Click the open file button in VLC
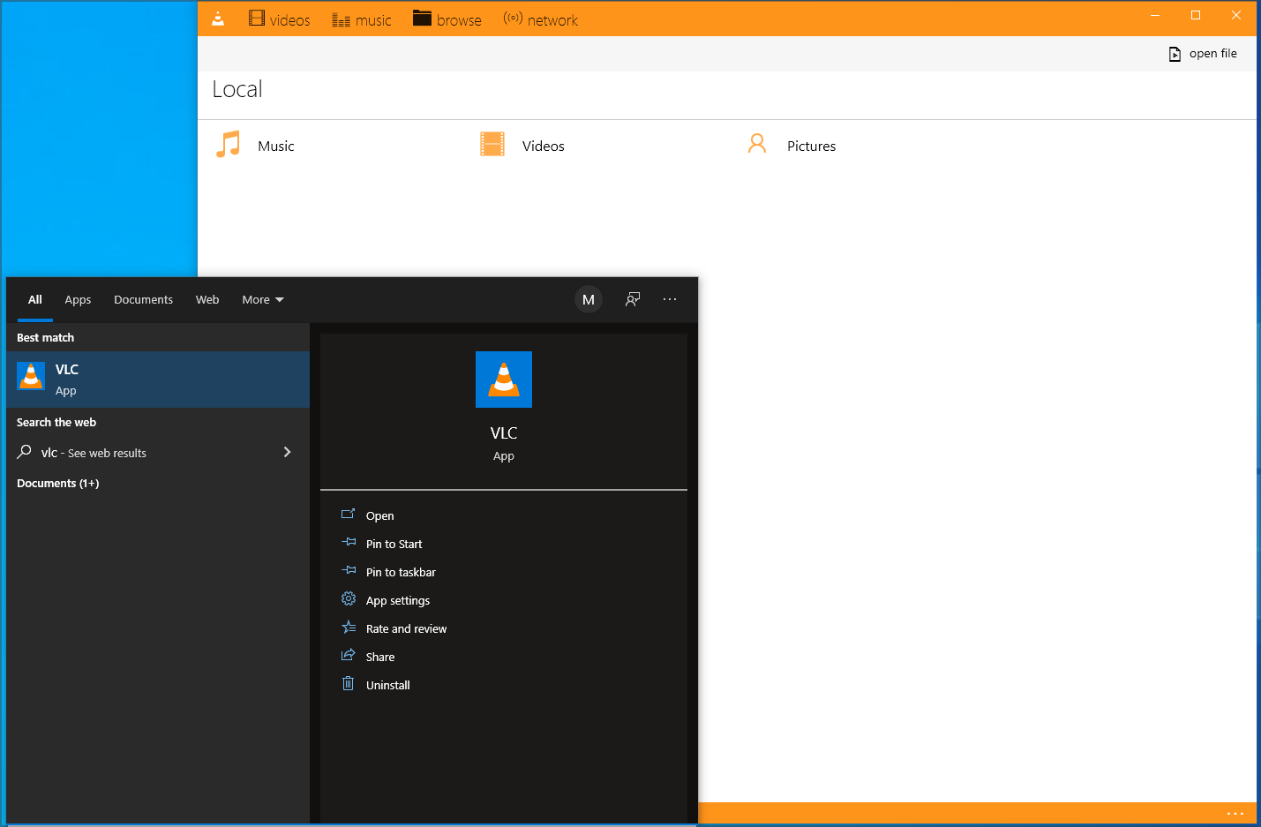1261x827 pixels. [x=1203, y=54]
